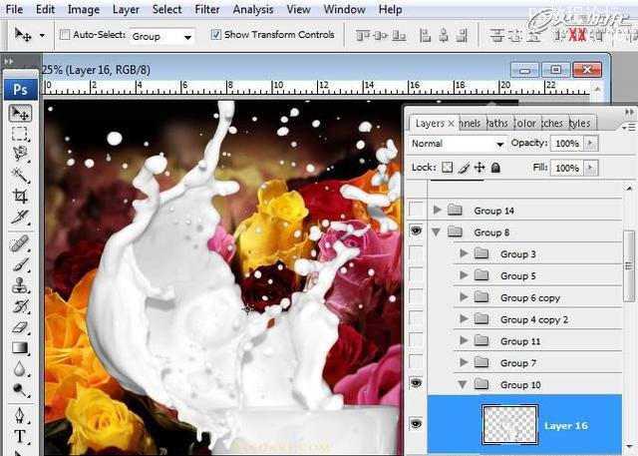Viewport: 638px width, 456px height.
Task: Click the Ps logo atop the toolbox
Action: [x=20, y=90]
